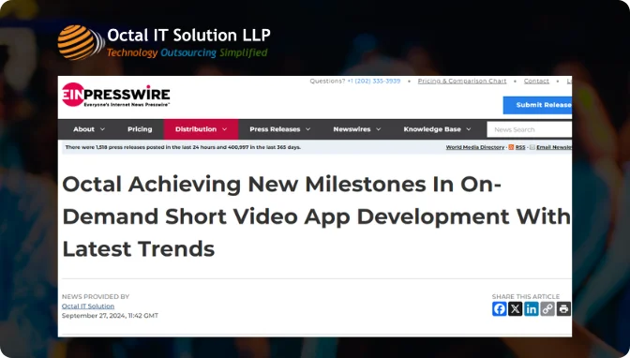Open Pricing & Comparison Chart link
The width and height of the screenshot is (630, 358).
[x=462, y=82]
